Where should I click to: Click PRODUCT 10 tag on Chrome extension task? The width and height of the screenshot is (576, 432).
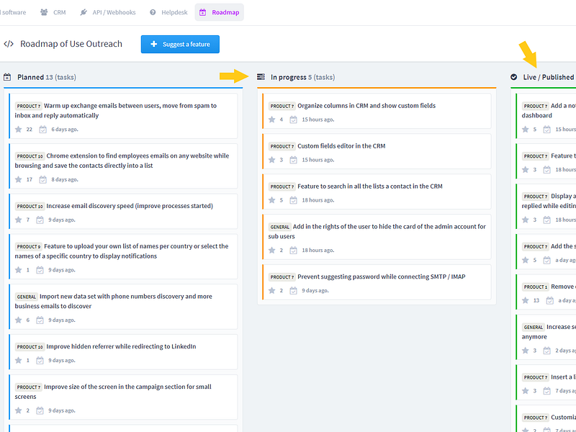coord(30,156)
